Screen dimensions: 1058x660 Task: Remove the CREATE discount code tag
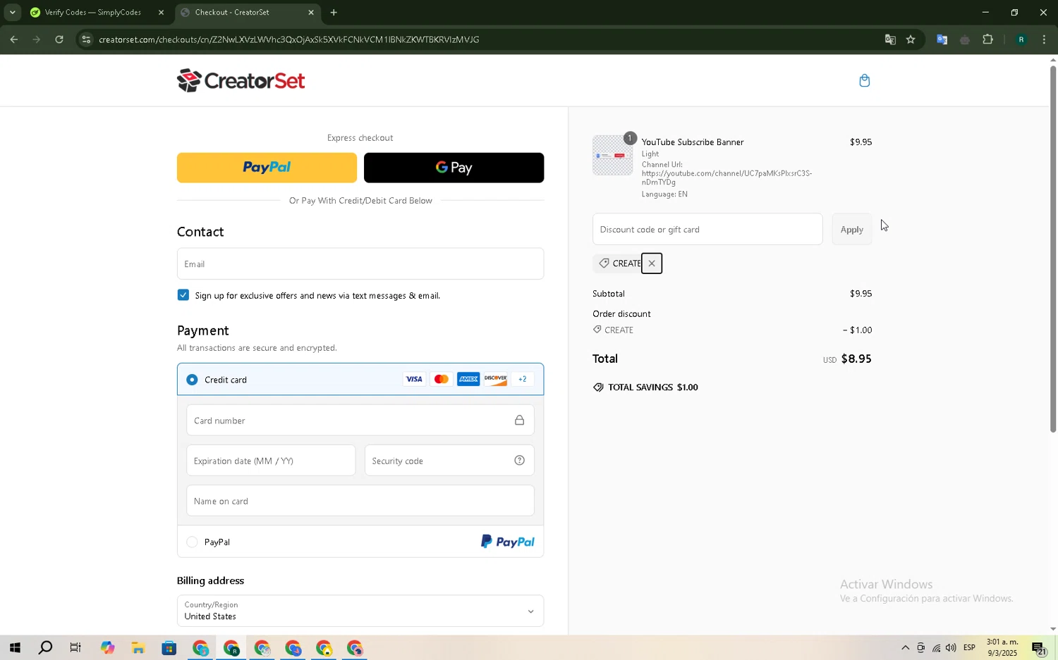point(652,263)
